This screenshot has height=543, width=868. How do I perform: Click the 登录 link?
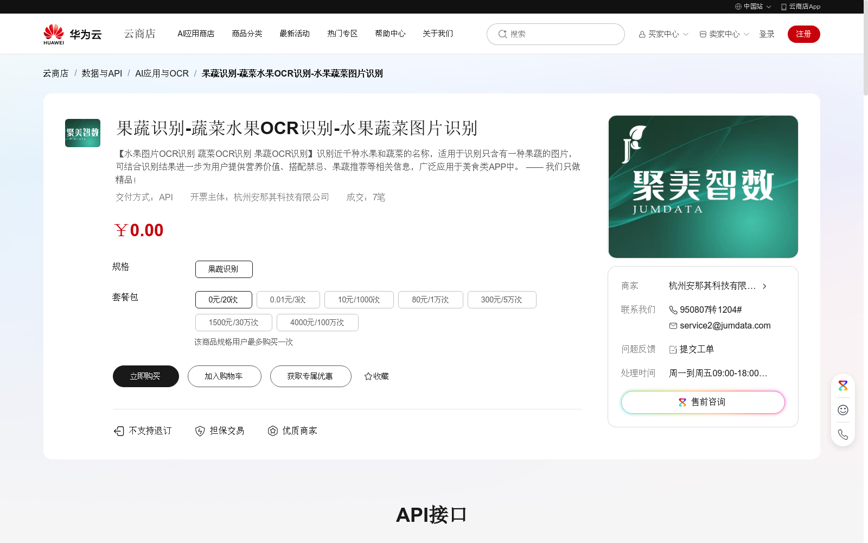(x=767, y=34)
